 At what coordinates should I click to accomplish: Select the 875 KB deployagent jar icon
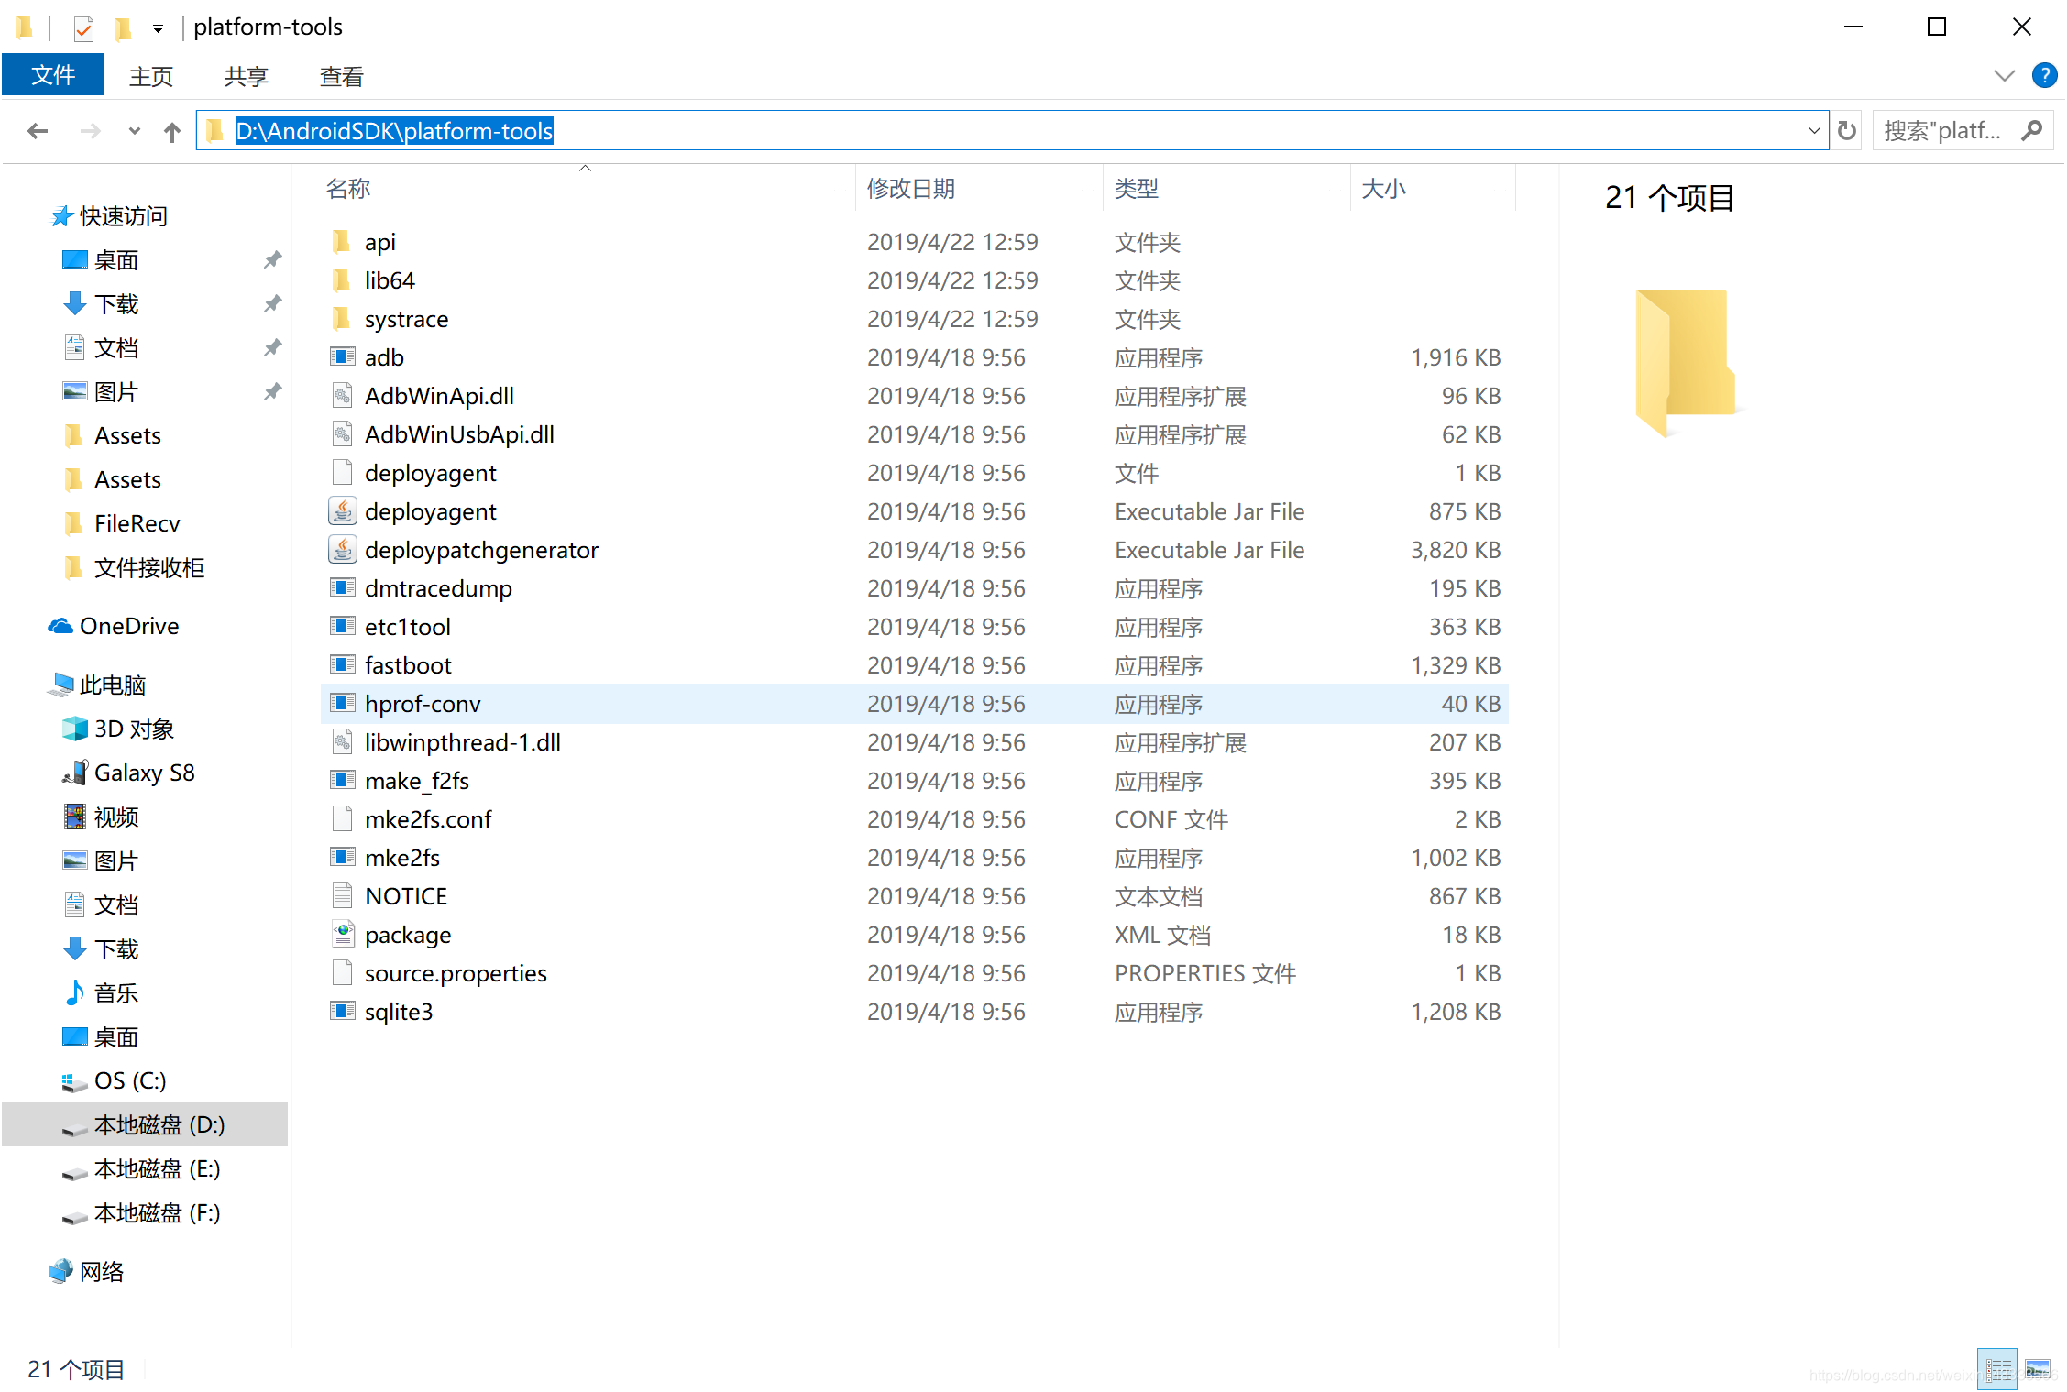click(x=342, y=511)
